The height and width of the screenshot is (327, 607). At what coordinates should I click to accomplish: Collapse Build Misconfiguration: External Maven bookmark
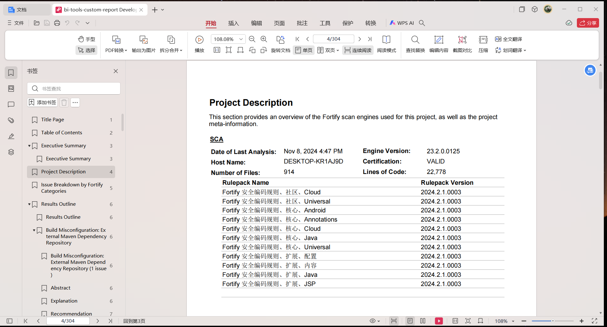34,230
